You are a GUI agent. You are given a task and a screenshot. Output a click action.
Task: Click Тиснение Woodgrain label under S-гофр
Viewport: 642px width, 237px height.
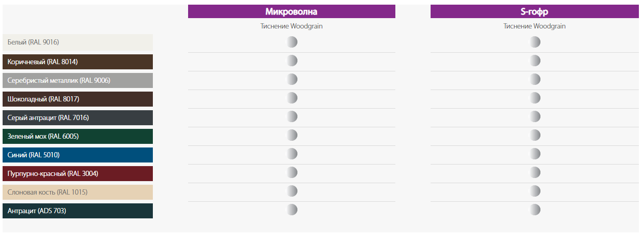(x=534, y=26)
